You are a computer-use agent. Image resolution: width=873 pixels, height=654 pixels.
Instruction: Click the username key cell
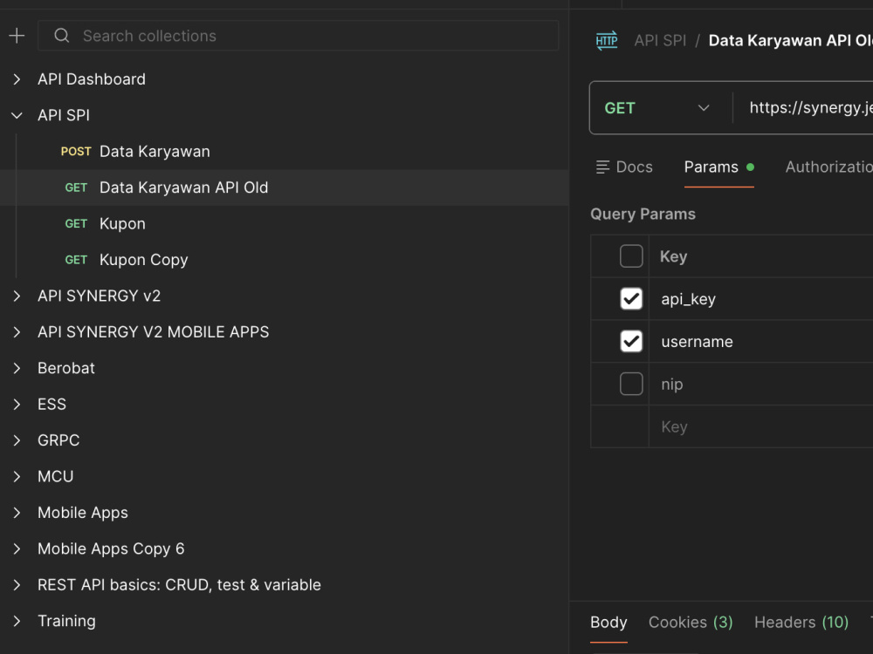pyautogui.click(x=760, y=342)
